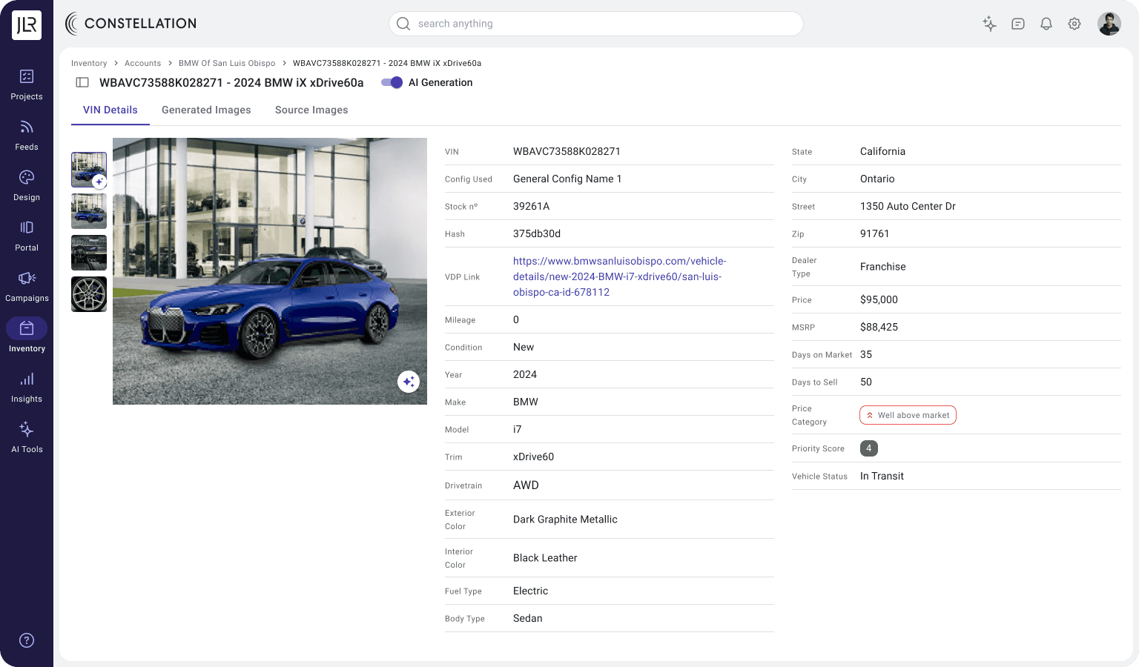Switch to the Generated Images tab
1139x667 pixels.
click(x=206, y=110)
